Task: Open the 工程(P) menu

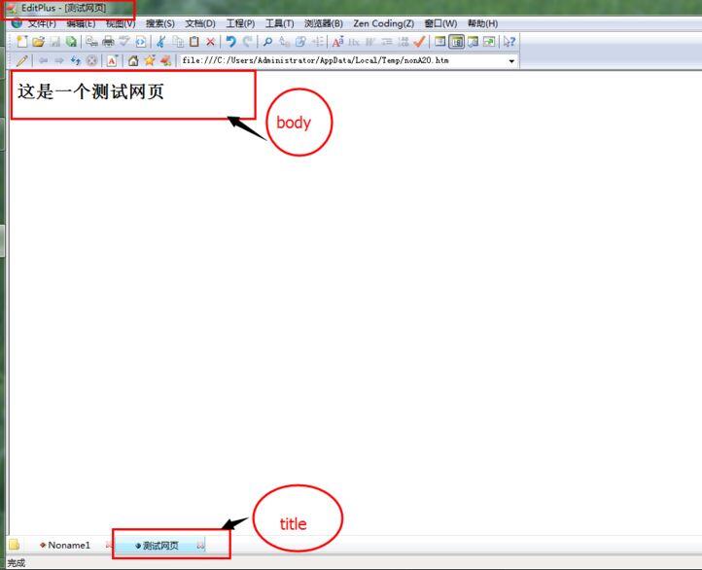Action: coord(240,23)
